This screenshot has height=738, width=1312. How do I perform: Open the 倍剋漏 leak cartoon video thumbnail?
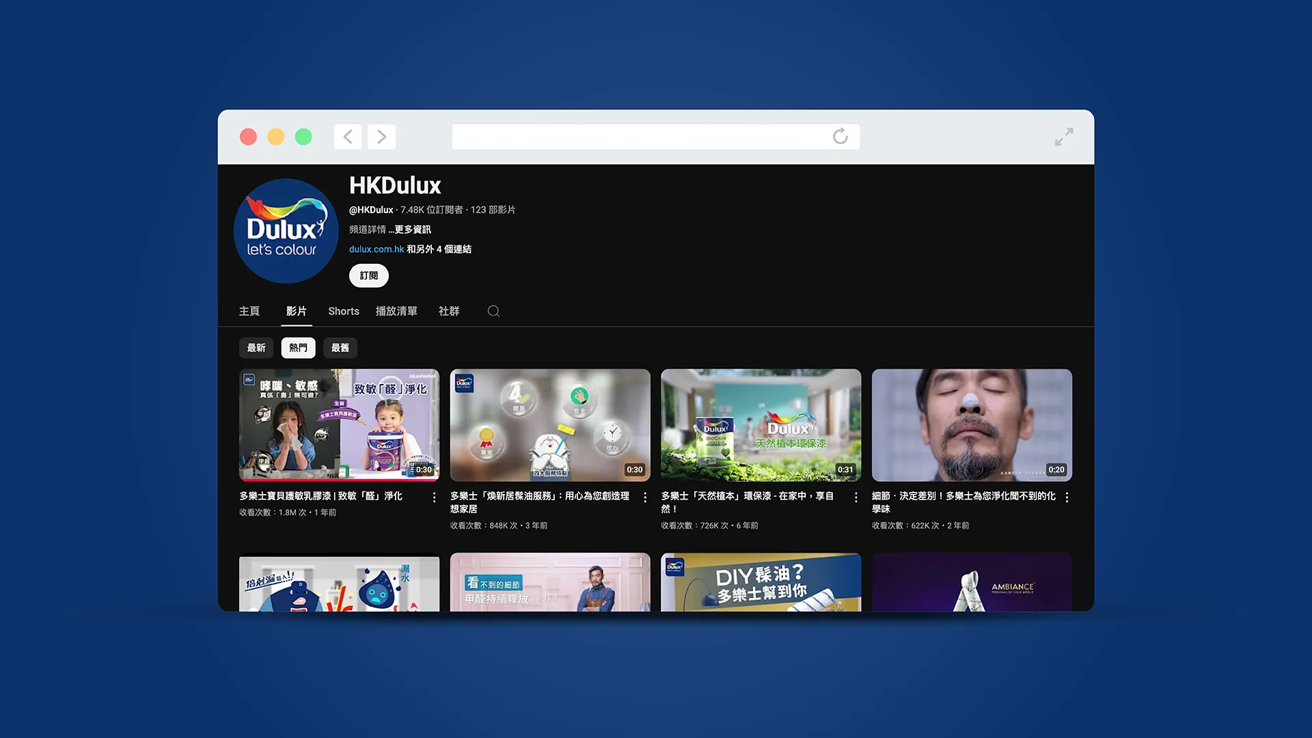tap(339, 582)
